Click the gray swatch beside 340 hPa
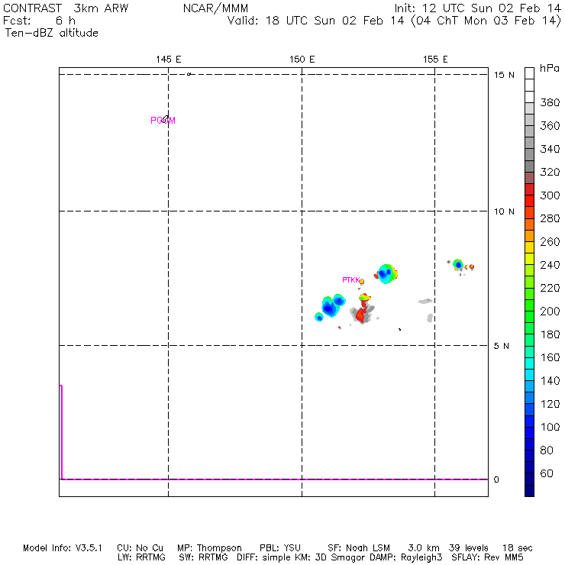The height and width of the screenshot is (565, 565). click(529, 154)
